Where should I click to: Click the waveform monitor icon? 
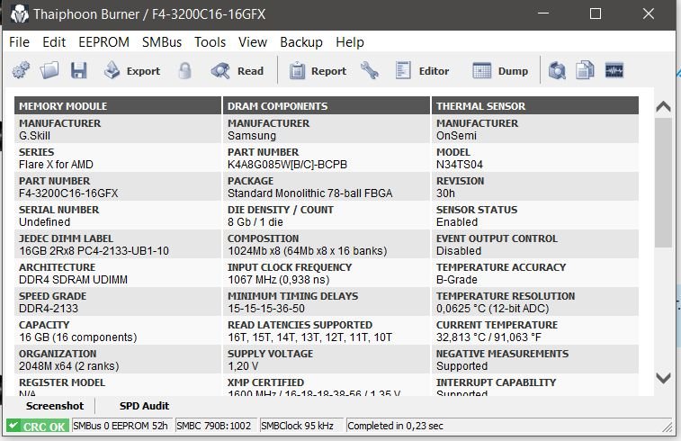614,70
